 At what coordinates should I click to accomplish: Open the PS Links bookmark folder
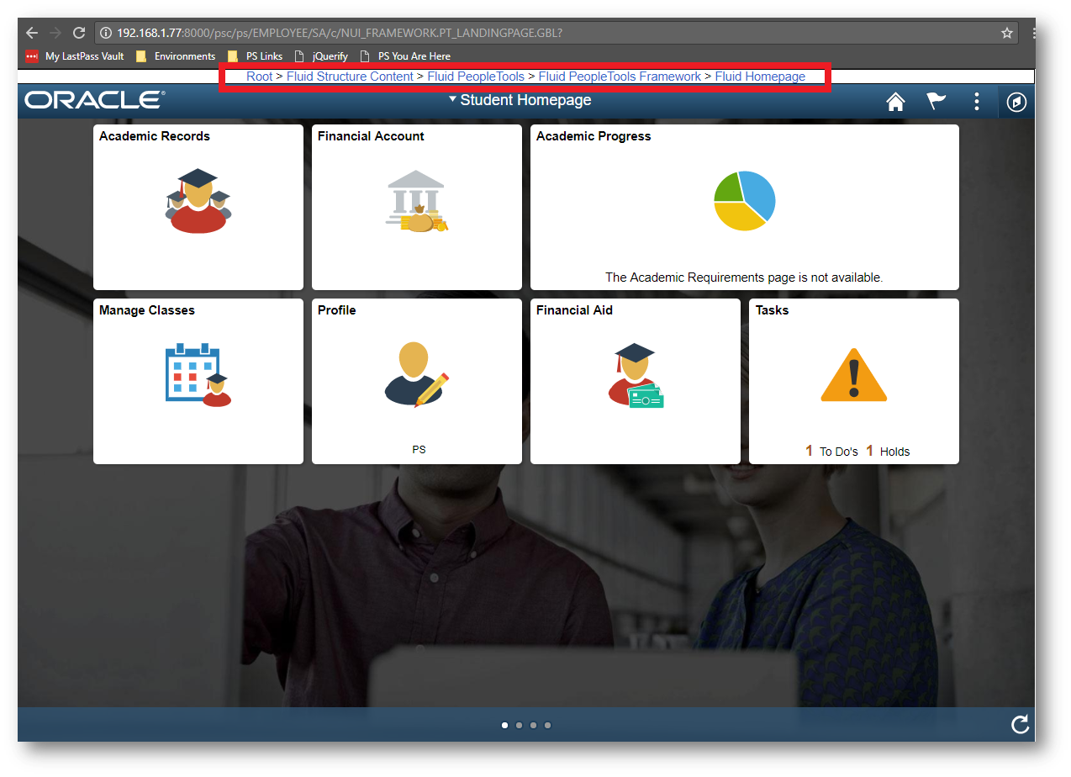coord(256,56)
